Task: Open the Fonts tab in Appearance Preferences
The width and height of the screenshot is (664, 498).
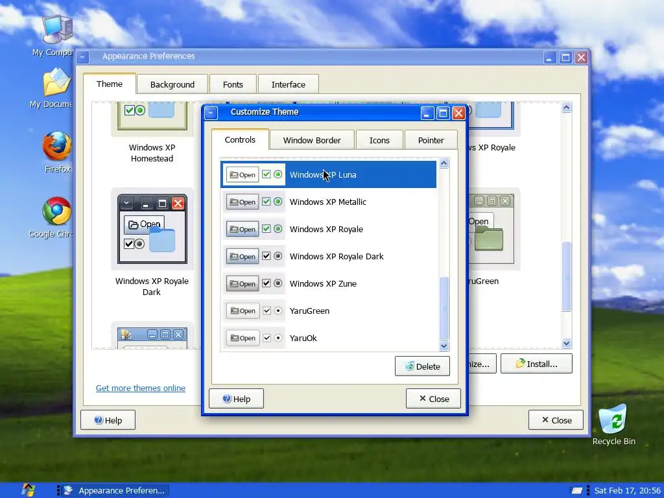Action: (x=233, y=84)
